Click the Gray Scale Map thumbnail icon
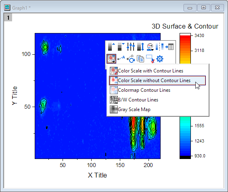228x192 pixels. click(113, 109)
